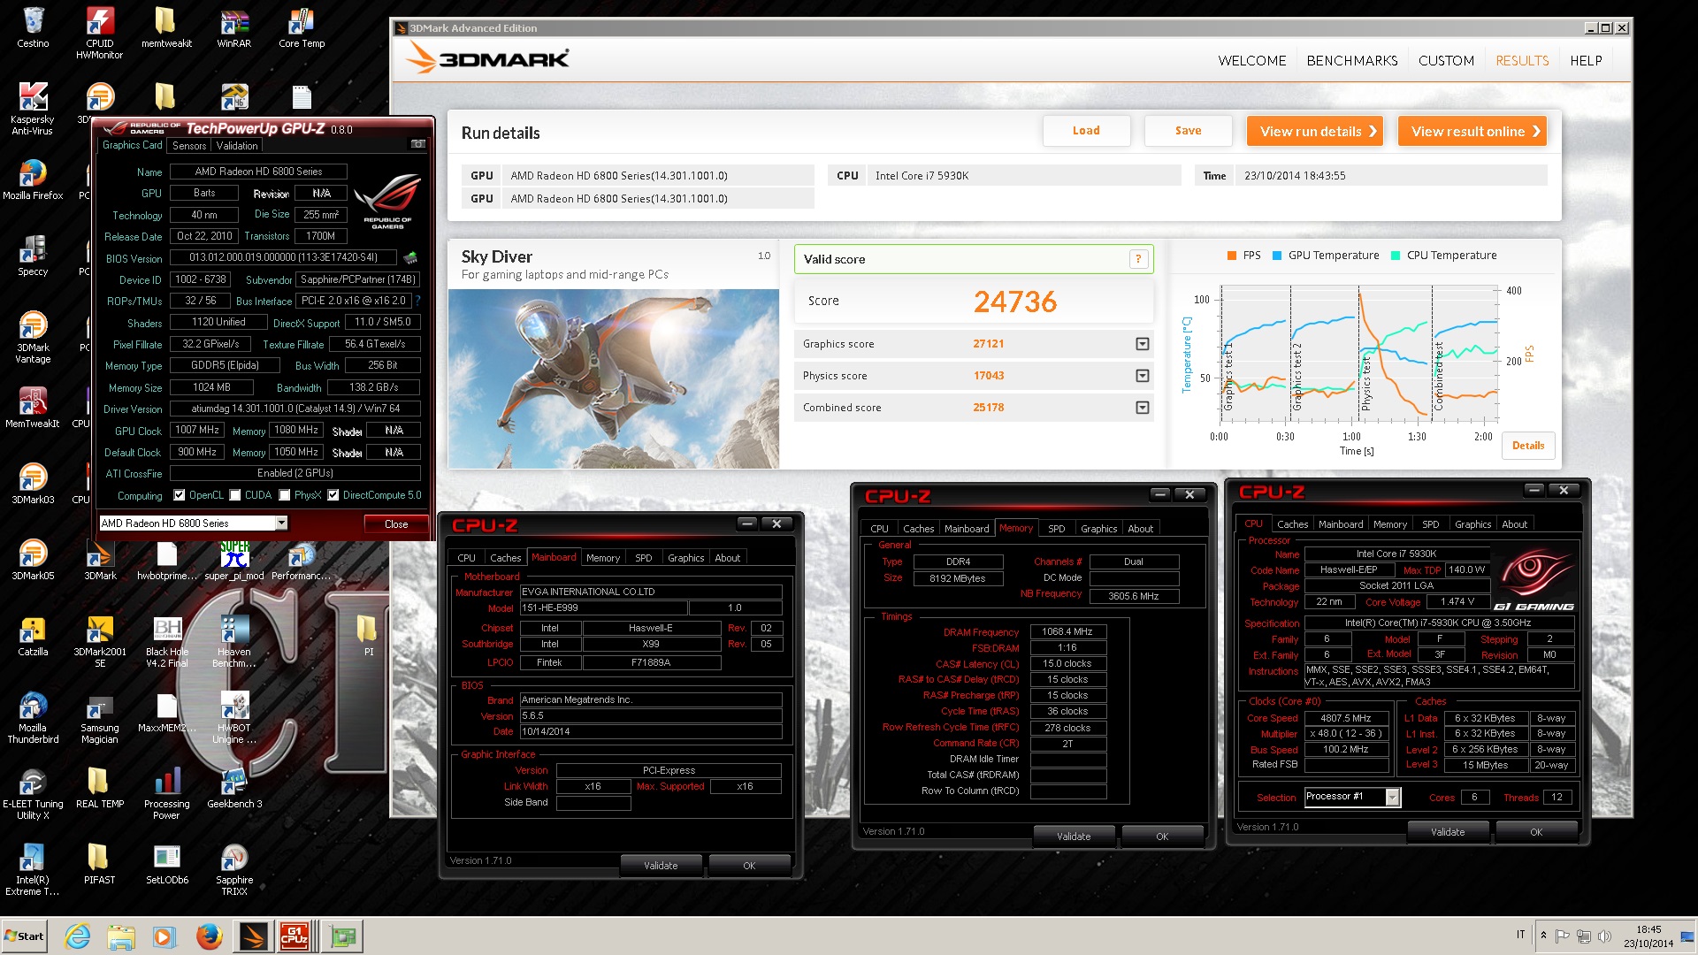Click the G1 CPU-Z taskbar button
Screen dimensions: 1698x955
pos(294,936)
